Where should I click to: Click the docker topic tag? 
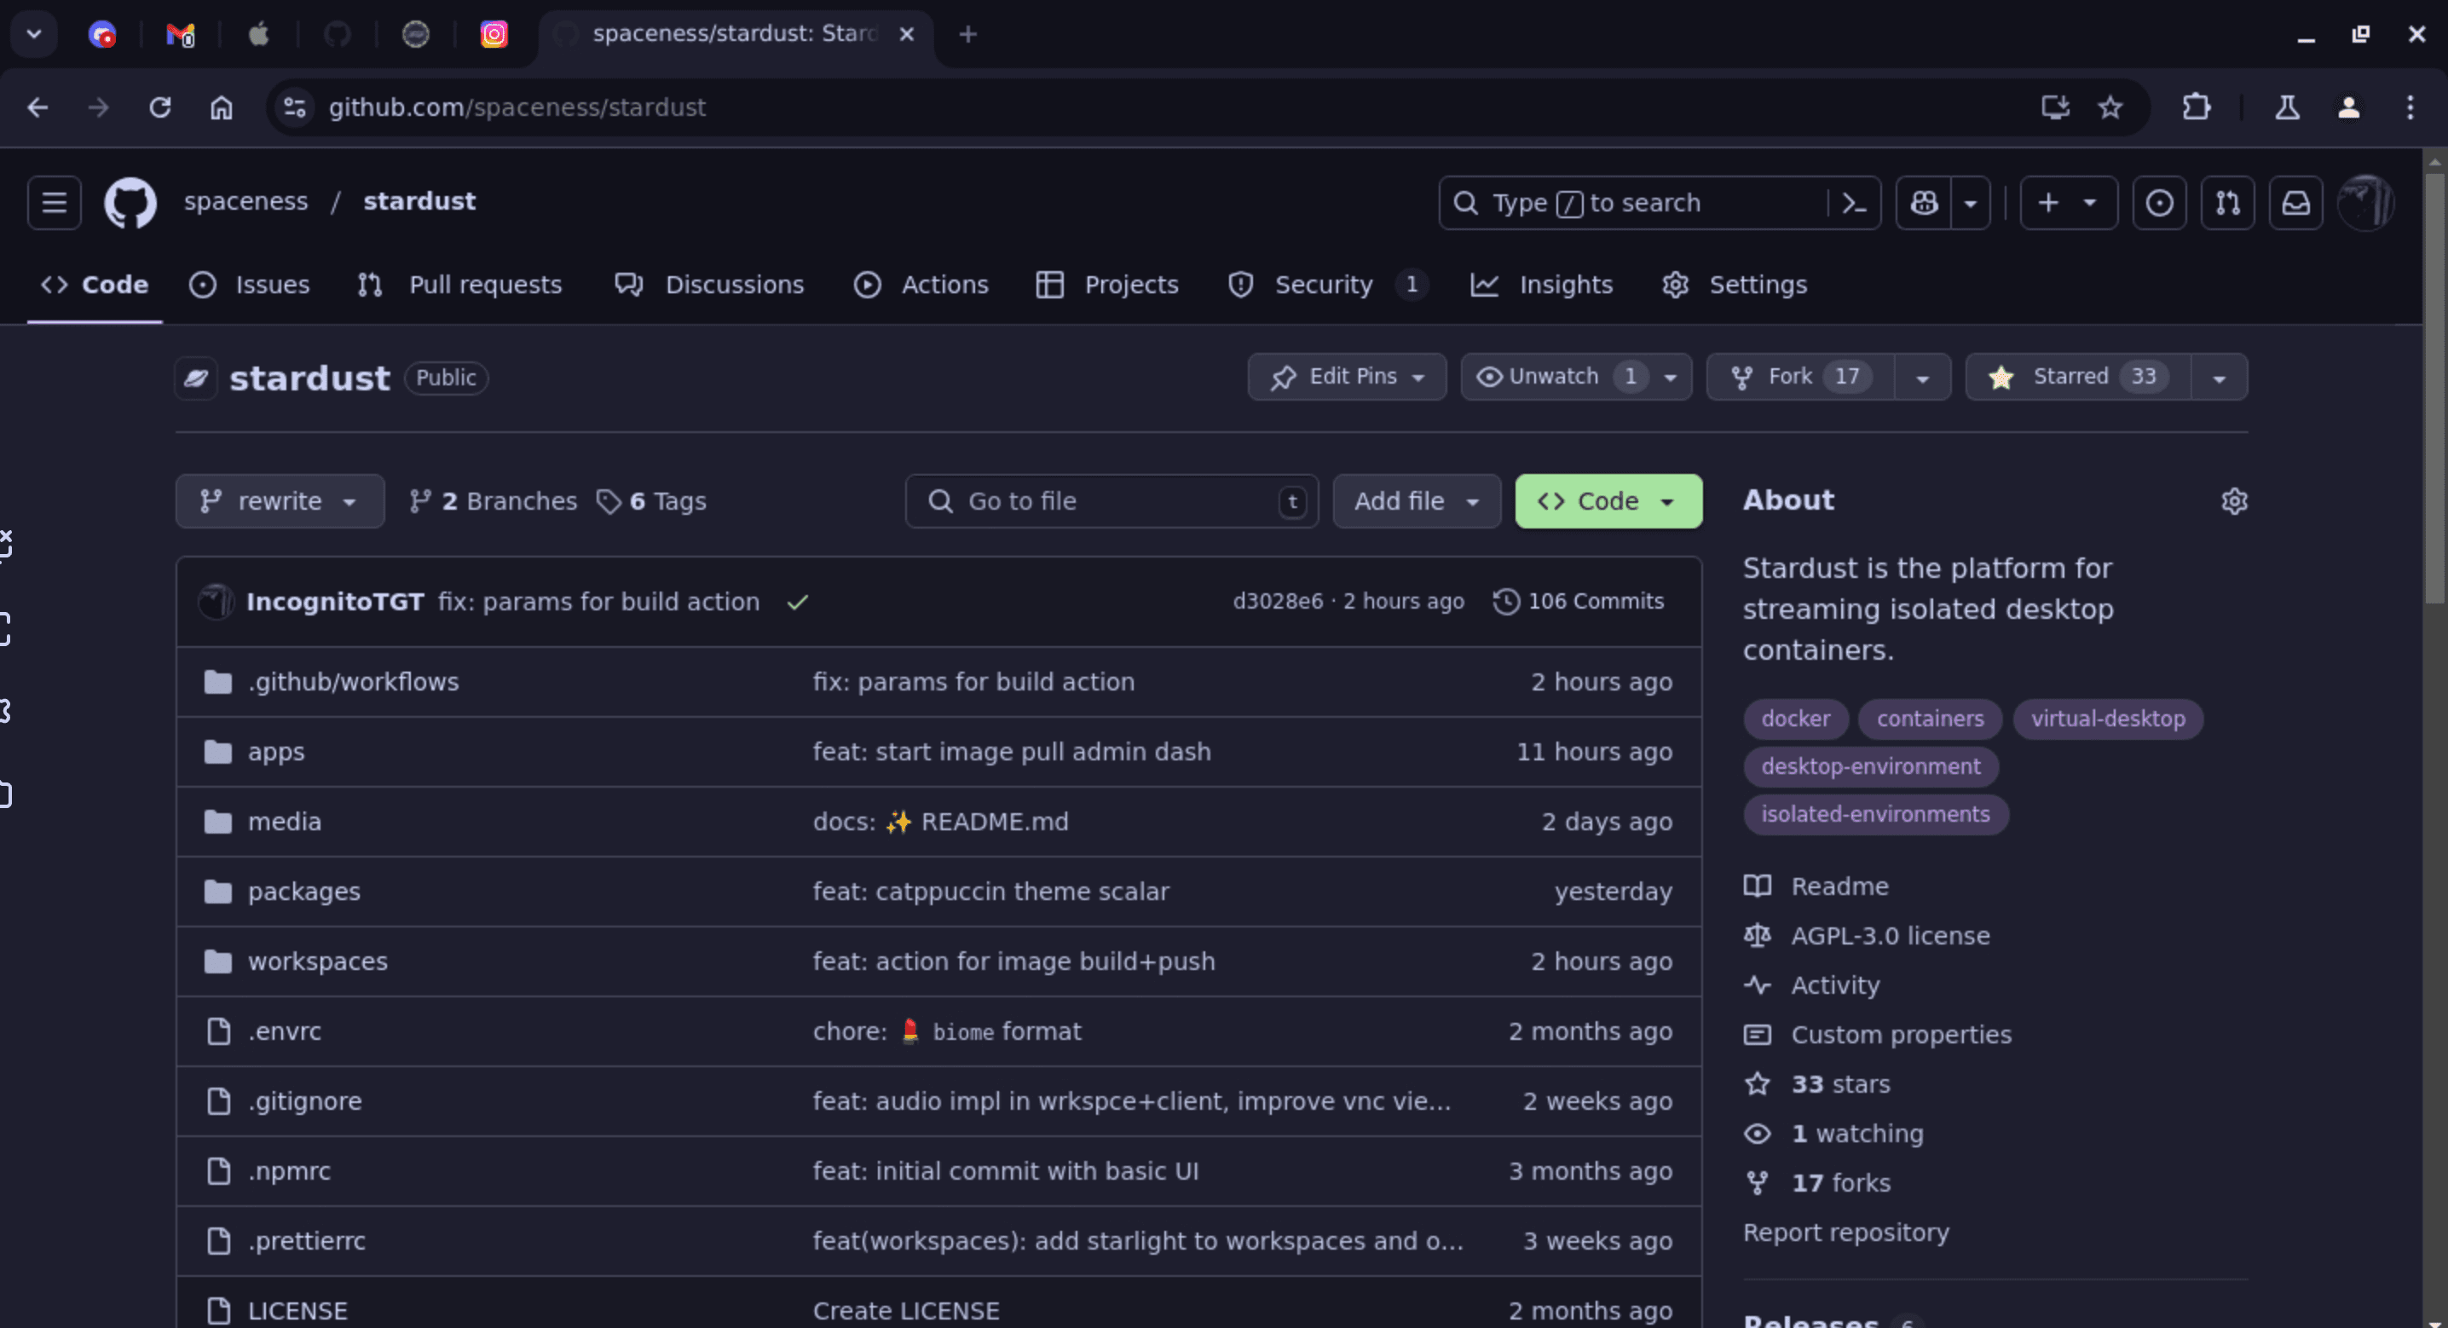[x=1795, y=719]
